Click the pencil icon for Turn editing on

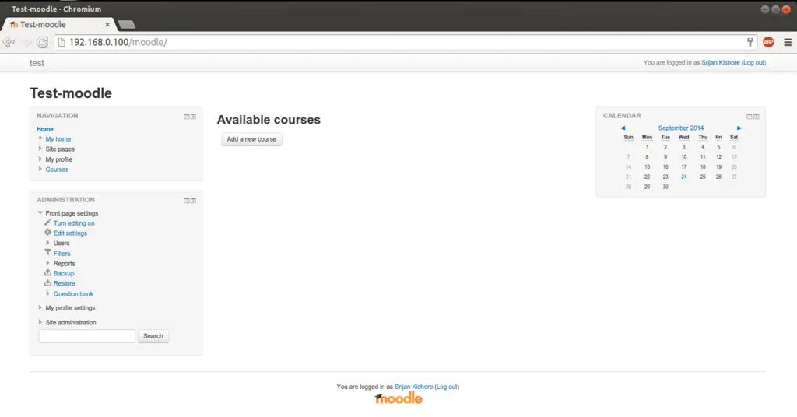pyautogui.click(x=47, y=223)
